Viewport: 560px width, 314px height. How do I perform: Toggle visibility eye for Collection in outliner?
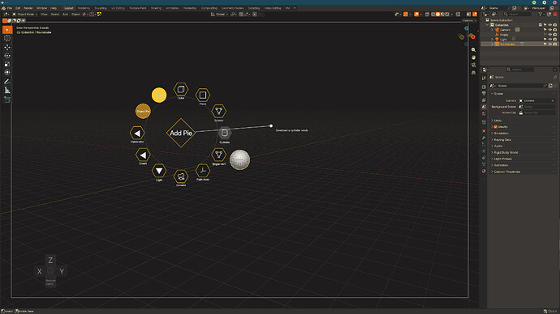click(550, 25)
